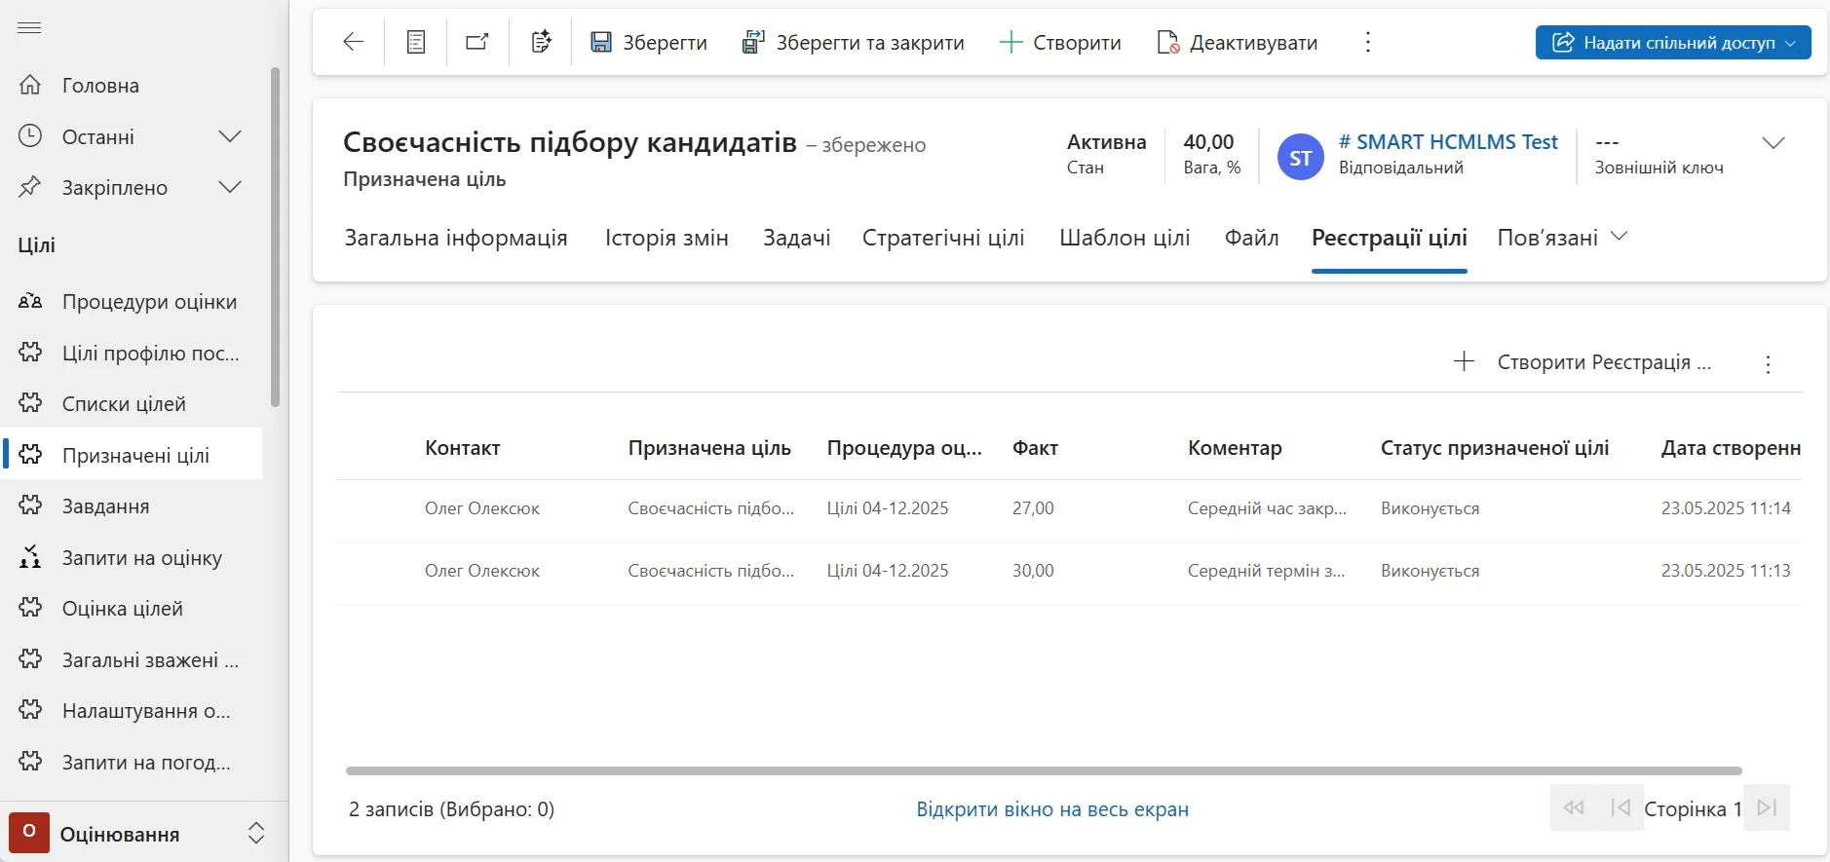Sort by the Факт column header
This screenshot has width=1830, height=862.
coord(1035,448)
